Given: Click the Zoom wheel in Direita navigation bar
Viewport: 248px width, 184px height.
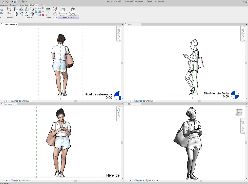Looking at the screenshot, I should [x=243, y=30].
